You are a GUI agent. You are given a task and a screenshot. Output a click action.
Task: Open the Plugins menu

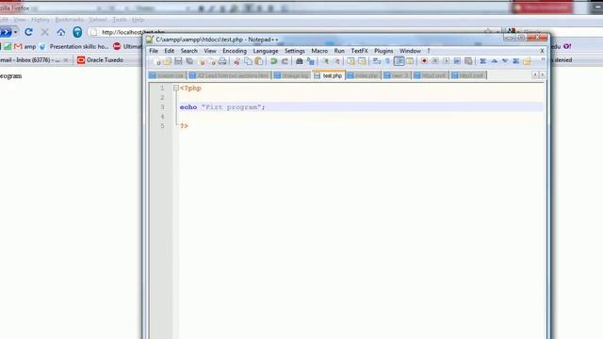pyautogui.click(x=383, y=51)
